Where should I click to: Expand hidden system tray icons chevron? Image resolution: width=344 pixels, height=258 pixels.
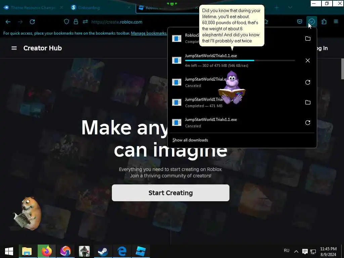[x=296, y=251]
